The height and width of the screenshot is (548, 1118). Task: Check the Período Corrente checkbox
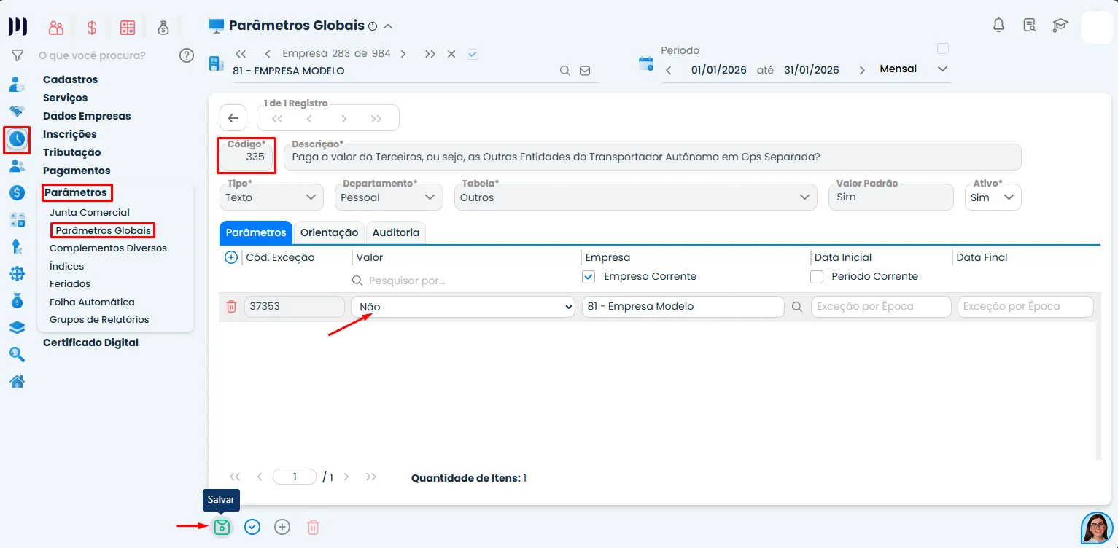[x=817, y=277]
